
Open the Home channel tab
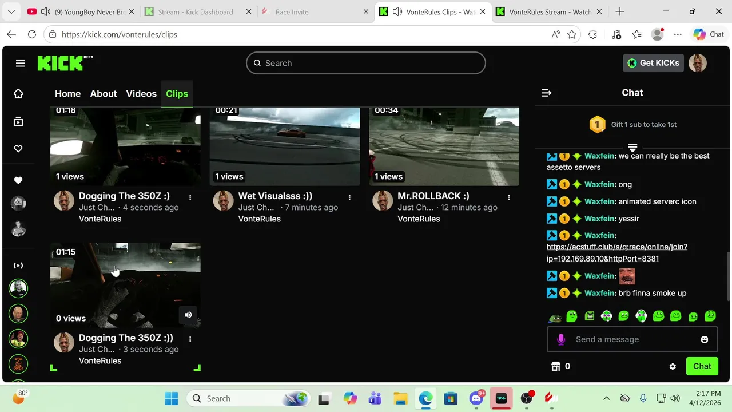(67, 94)
